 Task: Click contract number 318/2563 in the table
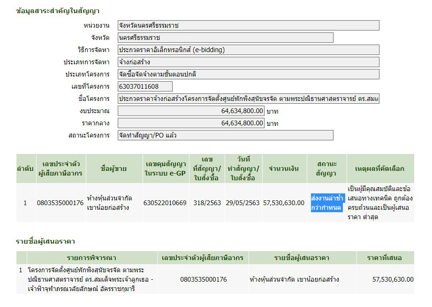(x=206, y=203)
